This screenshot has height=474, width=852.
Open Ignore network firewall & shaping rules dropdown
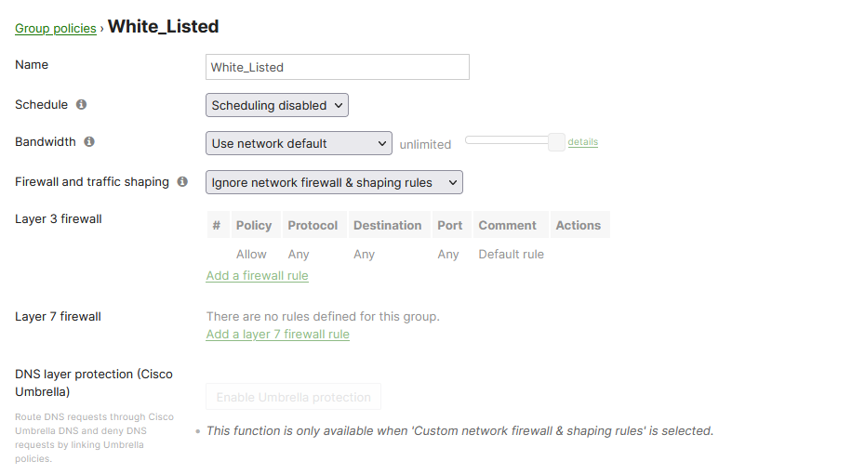(x=334, y=183)
